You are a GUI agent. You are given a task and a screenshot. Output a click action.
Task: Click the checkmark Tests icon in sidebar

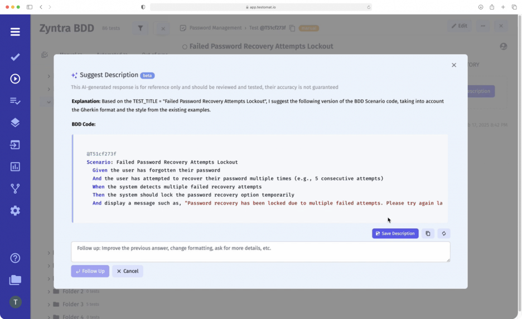coord(15,57)
